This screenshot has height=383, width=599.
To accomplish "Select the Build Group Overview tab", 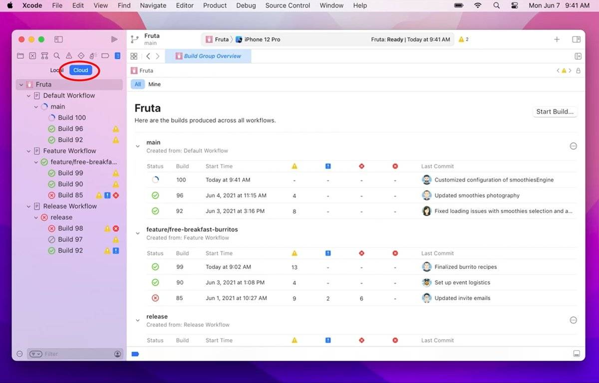I will pyautogui.click(x=208, y=56).
